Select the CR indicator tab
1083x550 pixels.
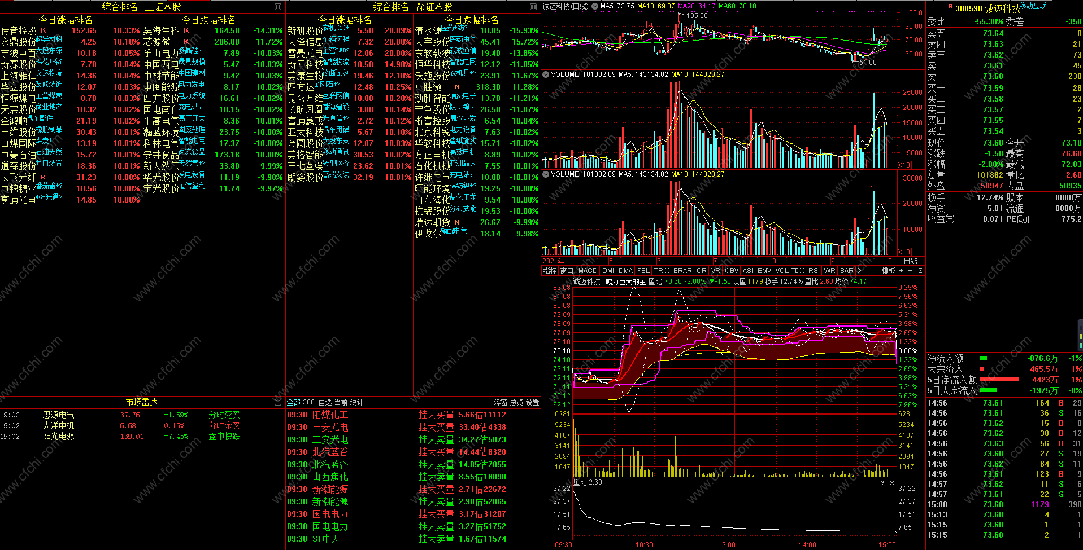tap(702, 271)
